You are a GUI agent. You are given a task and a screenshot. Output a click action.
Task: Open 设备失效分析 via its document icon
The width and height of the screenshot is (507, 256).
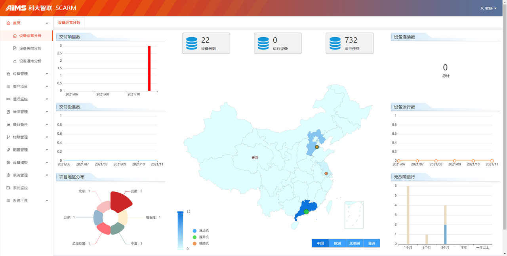click(x=15, y=48)
